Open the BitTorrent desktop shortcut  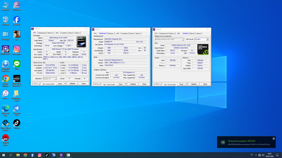tap(17, 6)
